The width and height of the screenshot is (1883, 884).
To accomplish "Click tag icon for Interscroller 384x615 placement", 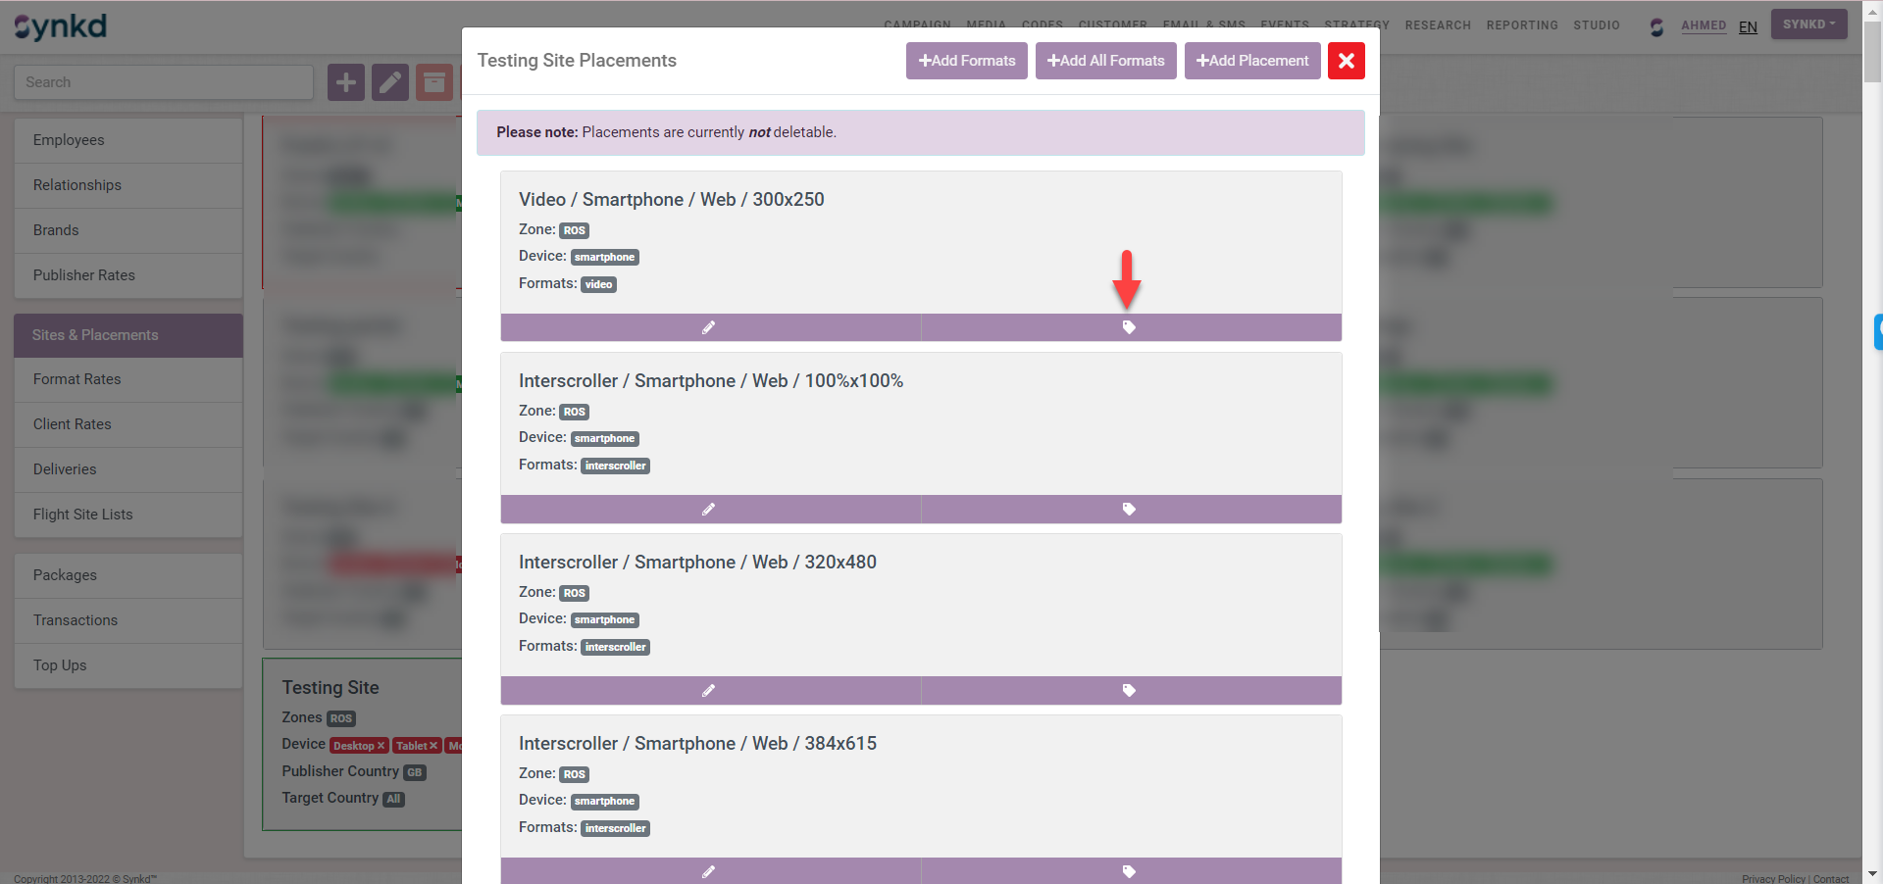I will tap(1129, 871).
